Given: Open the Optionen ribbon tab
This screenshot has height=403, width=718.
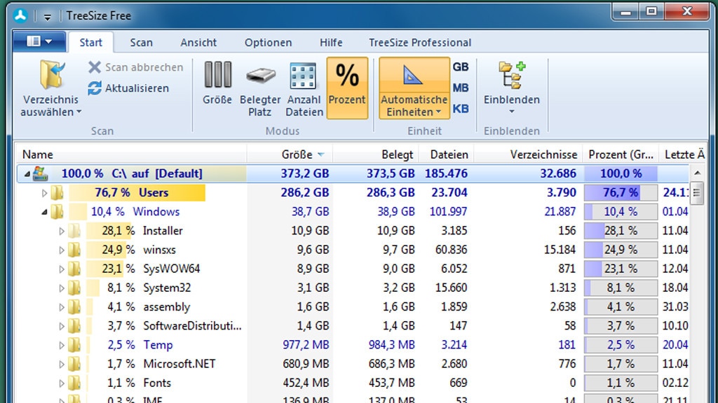Looking at the screenshot, I should coord(268,43).
